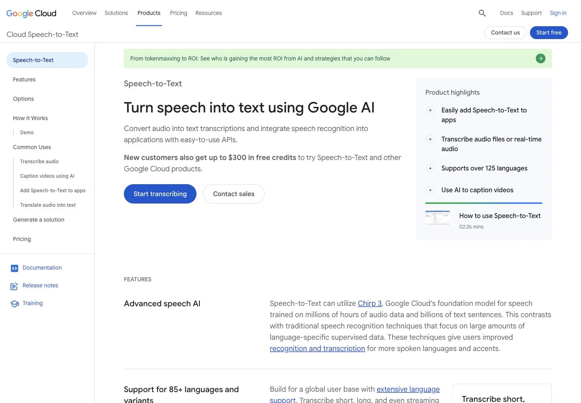Open Pricing in the left sidebar

click(22, 239)
